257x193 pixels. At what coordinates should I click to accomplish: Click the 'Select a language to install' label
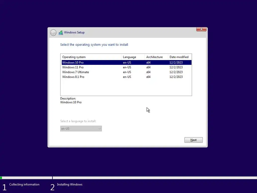point(78,121)
